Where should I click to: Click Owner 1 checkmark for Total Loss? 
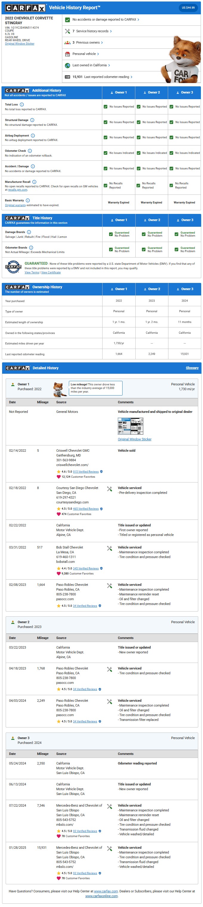point(105,107)
